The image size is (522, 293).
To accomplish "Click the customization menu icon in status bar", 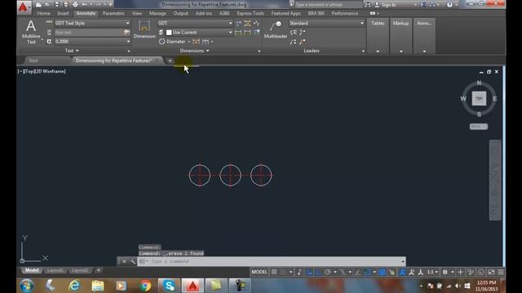I will pos(501,272).
